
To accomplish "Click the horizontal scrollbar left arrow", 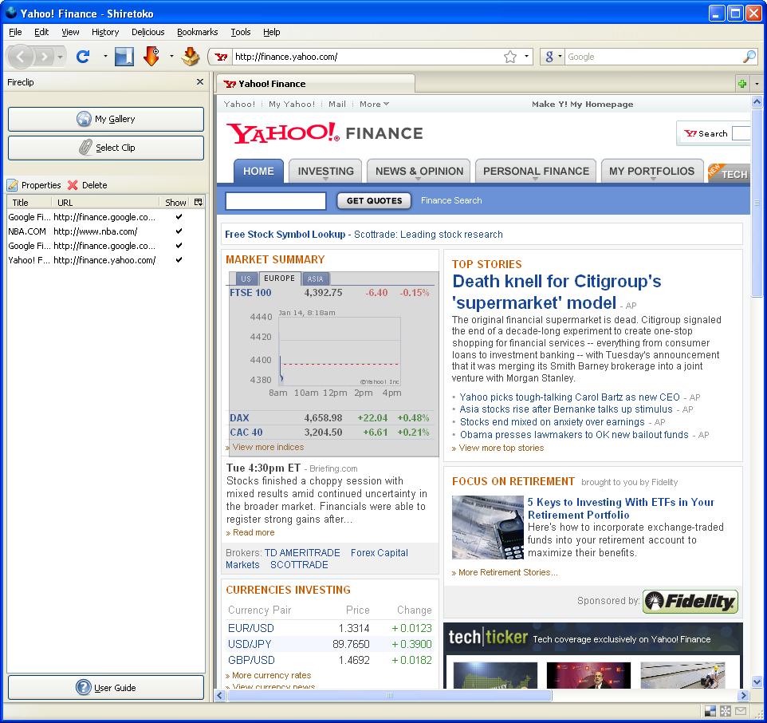I will pos(220,695).
